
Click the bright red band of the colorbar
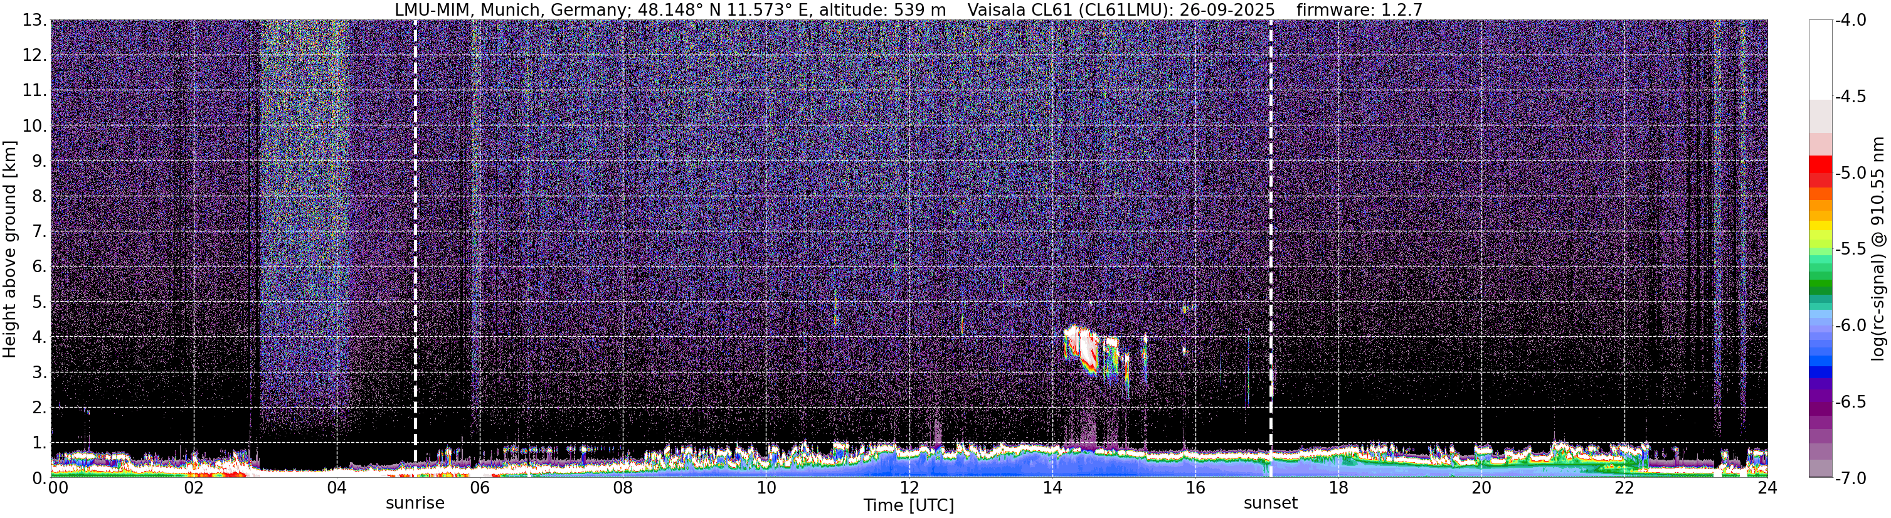1821,164
